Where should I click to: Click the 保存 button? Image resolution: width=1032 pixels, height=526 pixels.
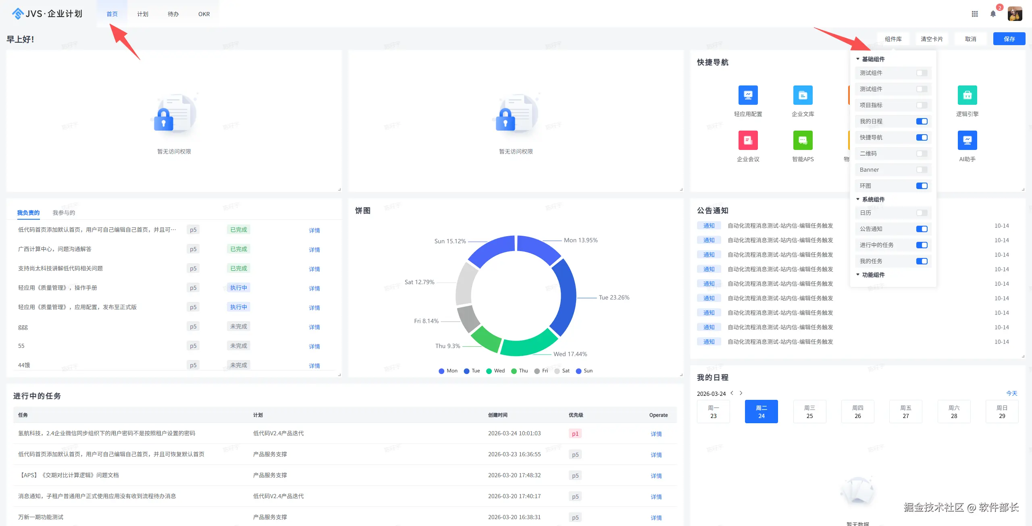[x=1009, y=39]
